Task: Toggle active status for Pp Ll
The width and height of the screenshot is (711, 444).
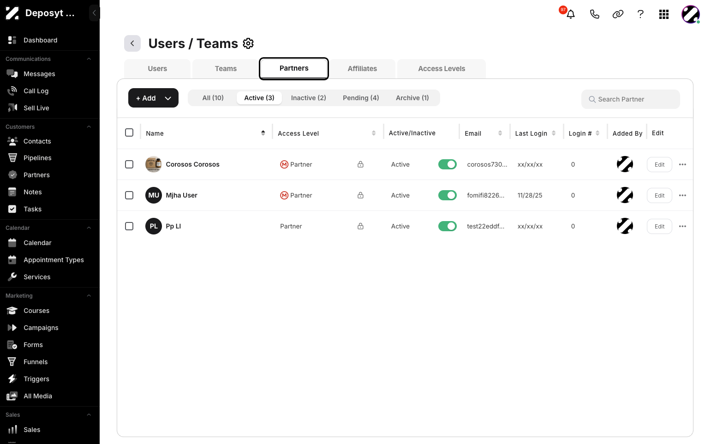Action: click(x=448, y=226)
